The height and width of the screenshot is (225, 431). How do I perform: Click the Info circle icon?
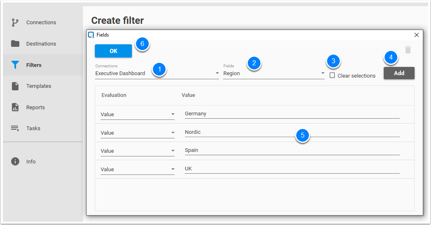15,161
